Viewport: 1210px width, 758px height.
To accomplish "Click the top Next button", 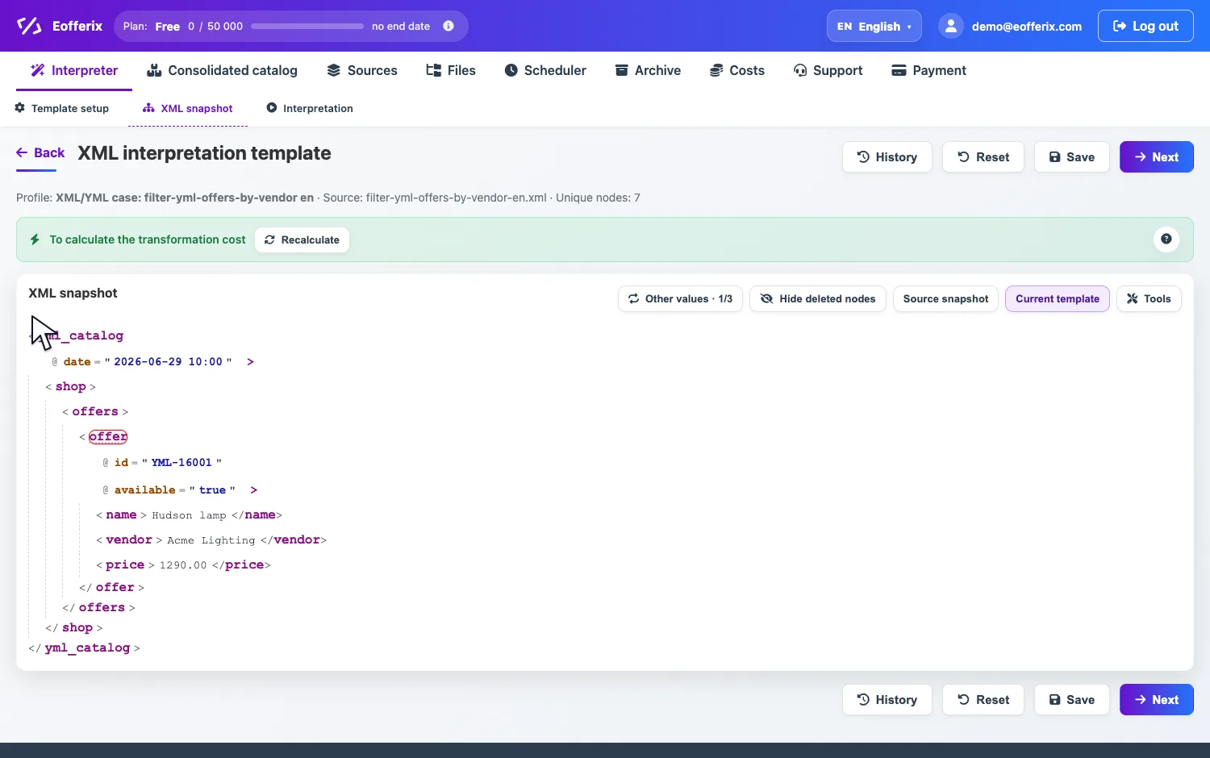I will coord(1157,157).
